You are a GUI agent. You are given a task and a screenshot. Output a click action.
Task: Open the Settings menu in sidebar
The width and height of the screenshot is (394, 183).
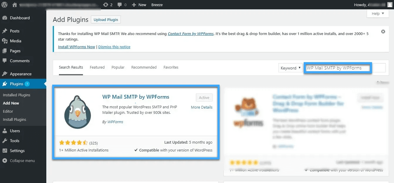[x=17, y=151]
